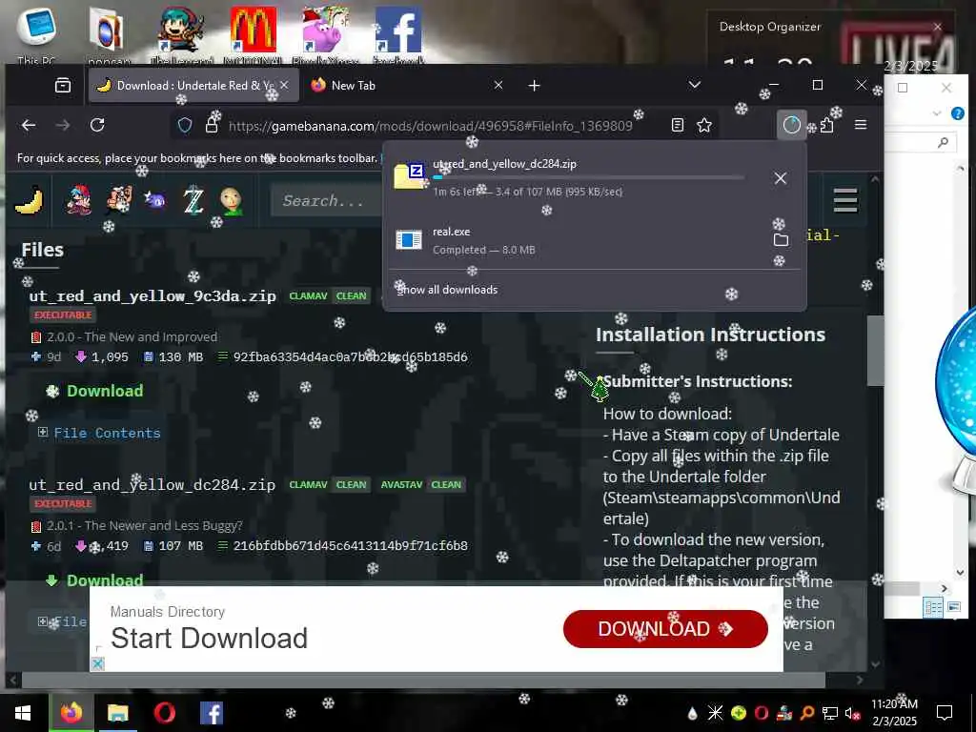Viewport: 976px width, 732px height.
Task: Reload the GameBanana page
Action: (x=97, y=125)
